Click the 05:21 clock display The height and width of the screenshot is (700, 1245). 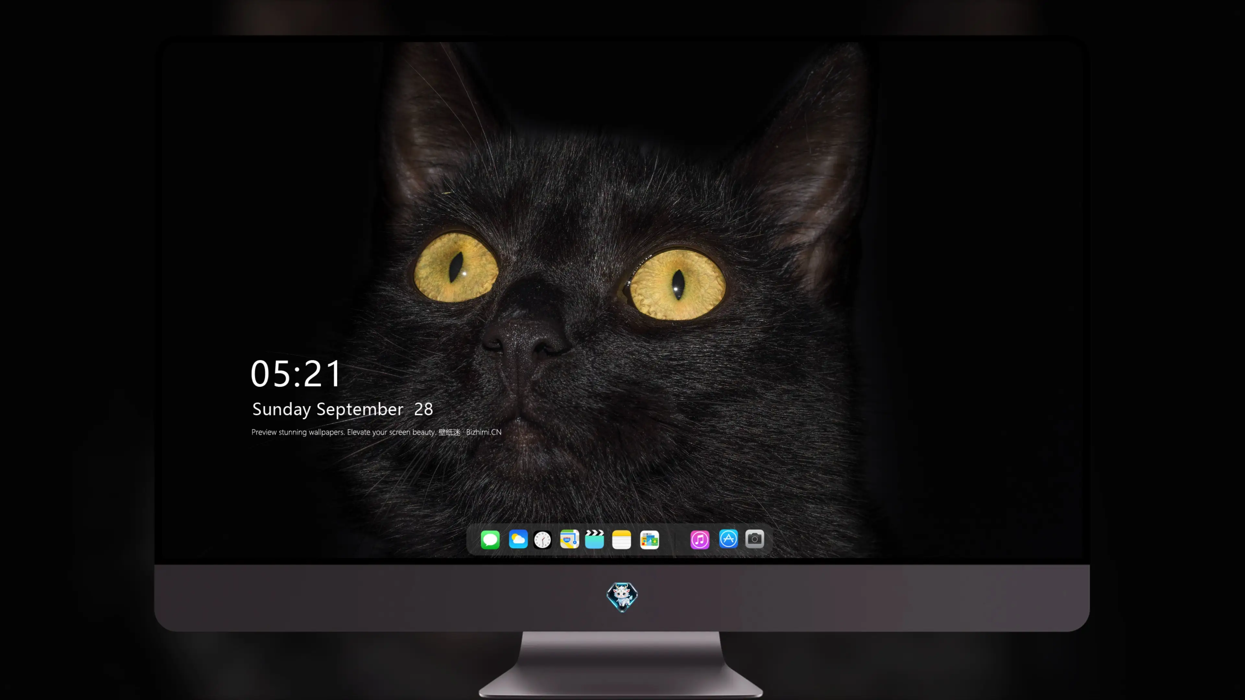coord(296,373)
